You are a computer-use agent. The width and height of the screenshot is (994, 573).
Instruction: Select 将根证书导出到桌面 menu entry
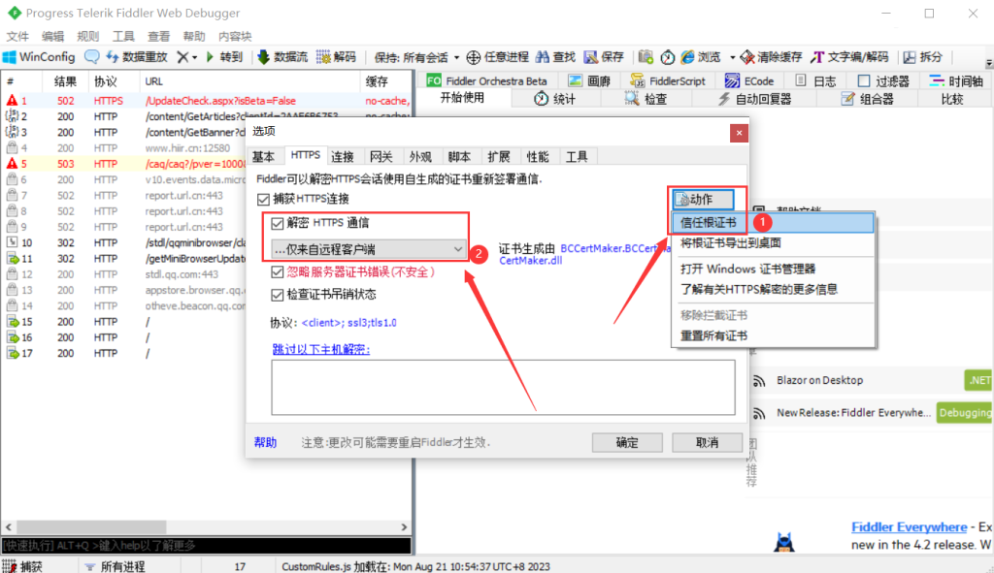click(x=772, y=243)
